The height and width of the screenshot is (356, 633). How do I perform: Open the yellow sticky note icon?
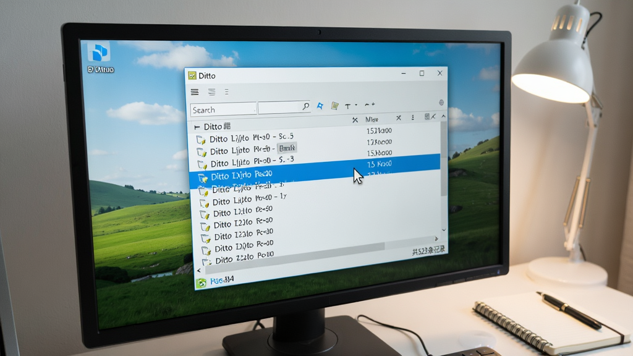[x=334, y=106]
